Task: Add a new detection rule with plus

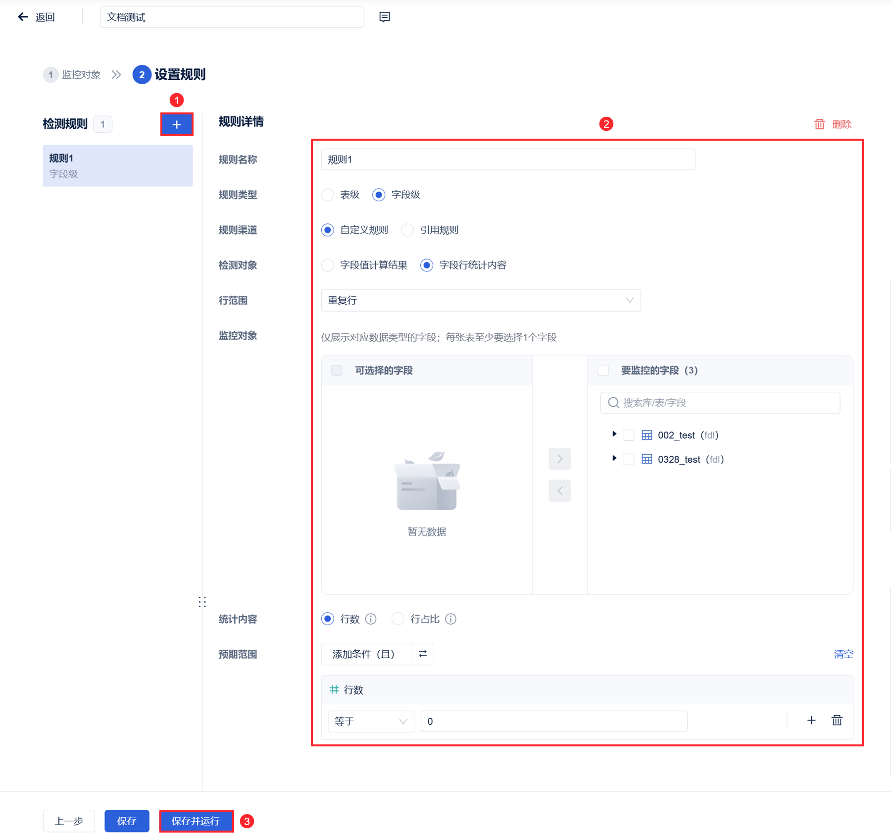Action: click(177, 124)
